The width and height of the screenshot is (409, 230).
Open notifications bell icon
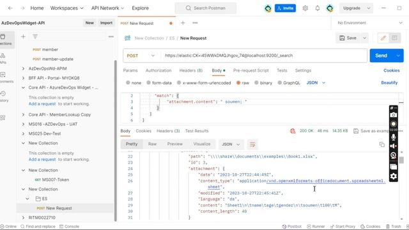coord(317,8)
